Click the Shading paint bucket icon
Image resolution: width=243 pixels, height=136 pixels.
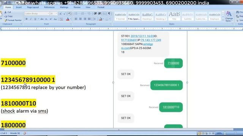tap(100, 19)
